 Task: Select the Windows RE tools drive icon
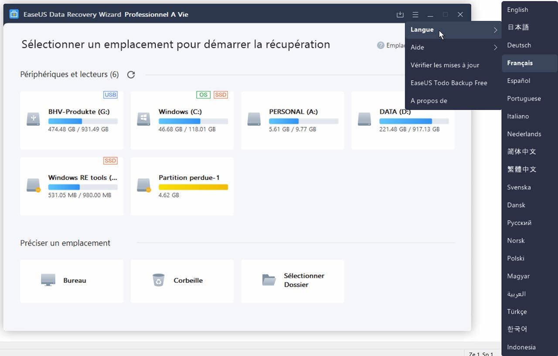point(33,185)
